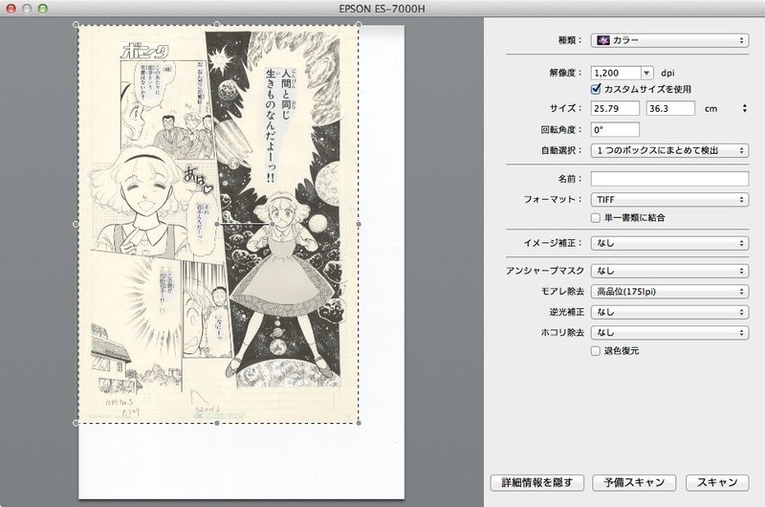Click the bottom-left selection corner handle
This screenshot has height=507, width=765.
pyautogui.click(x=76, y=423)
